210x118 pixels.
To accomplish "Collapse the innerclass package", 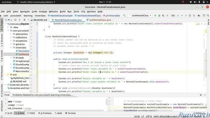I will [11, 48].
